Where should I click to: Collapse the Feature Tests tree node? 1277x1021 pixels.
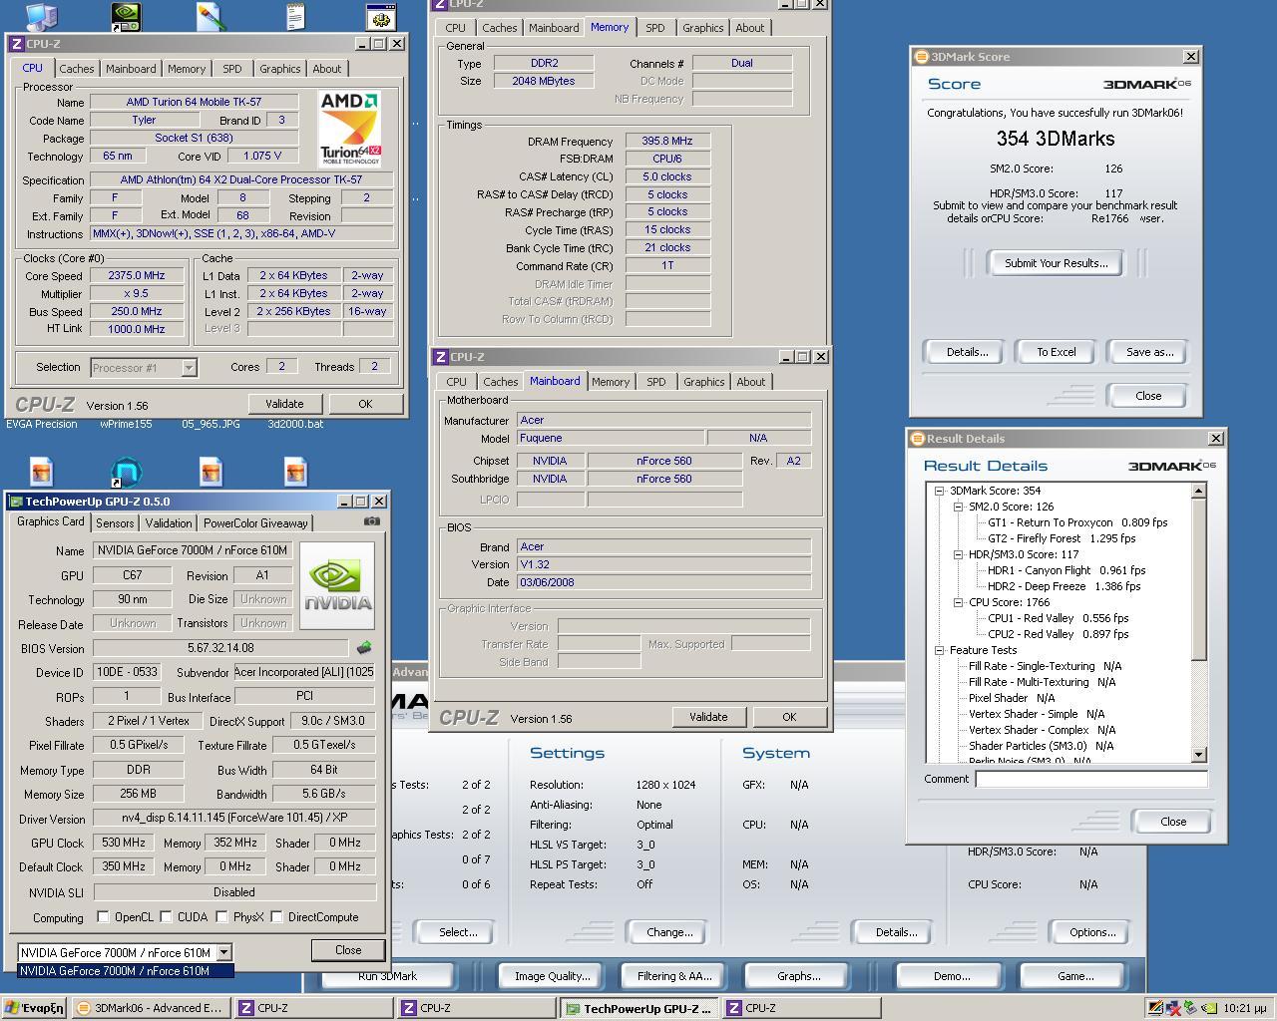[939, 650]
